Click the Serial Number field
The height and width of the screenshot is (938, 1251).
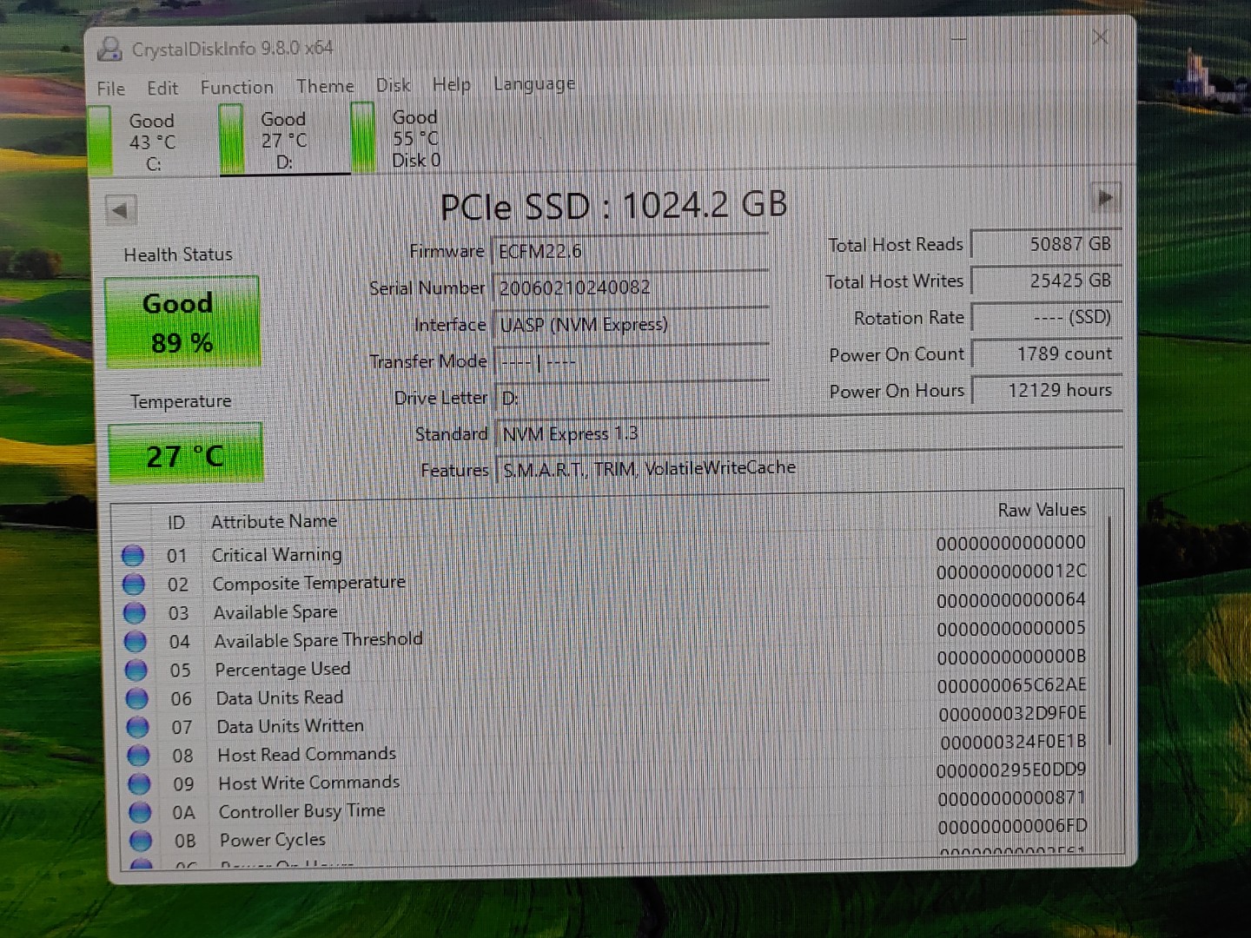pyautogui.click(x=631, y=287)
